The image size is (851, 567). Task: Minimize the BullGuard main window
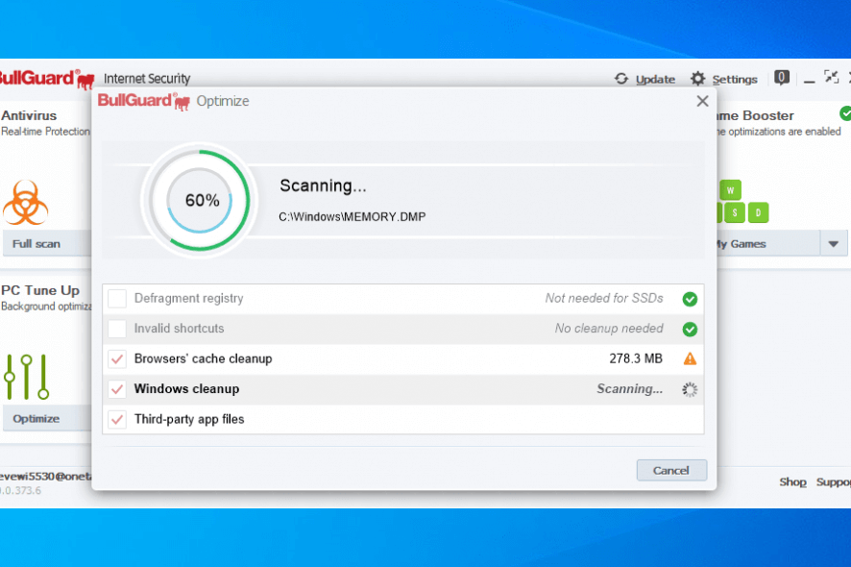tap(809, 81)
